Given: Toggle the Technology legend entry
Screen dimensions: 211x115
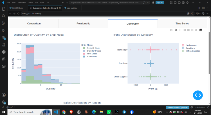Looking at the screenshot, I should coord(189,45).
